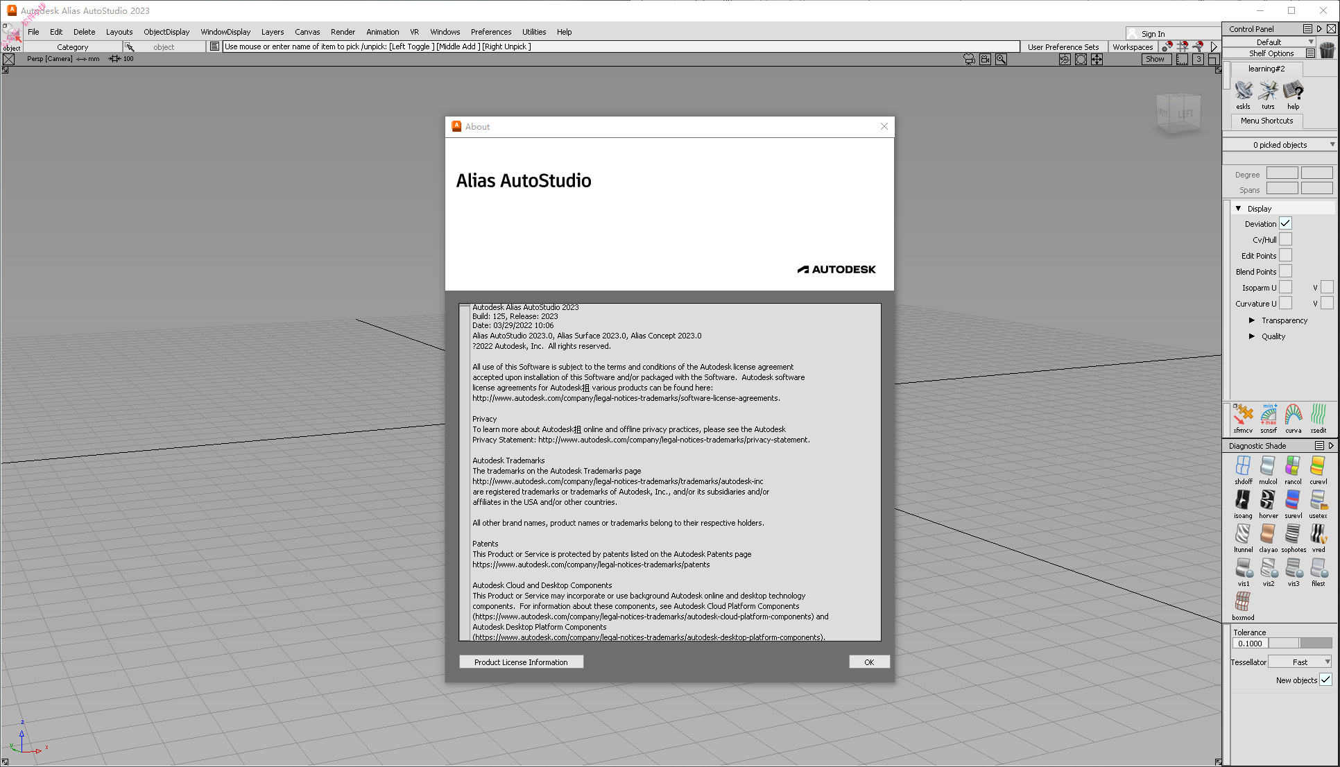The height and width of the screenshot is (767, 1340).
Task: Enable the Curvature V checkbox
Action: tap(1327, 303)
